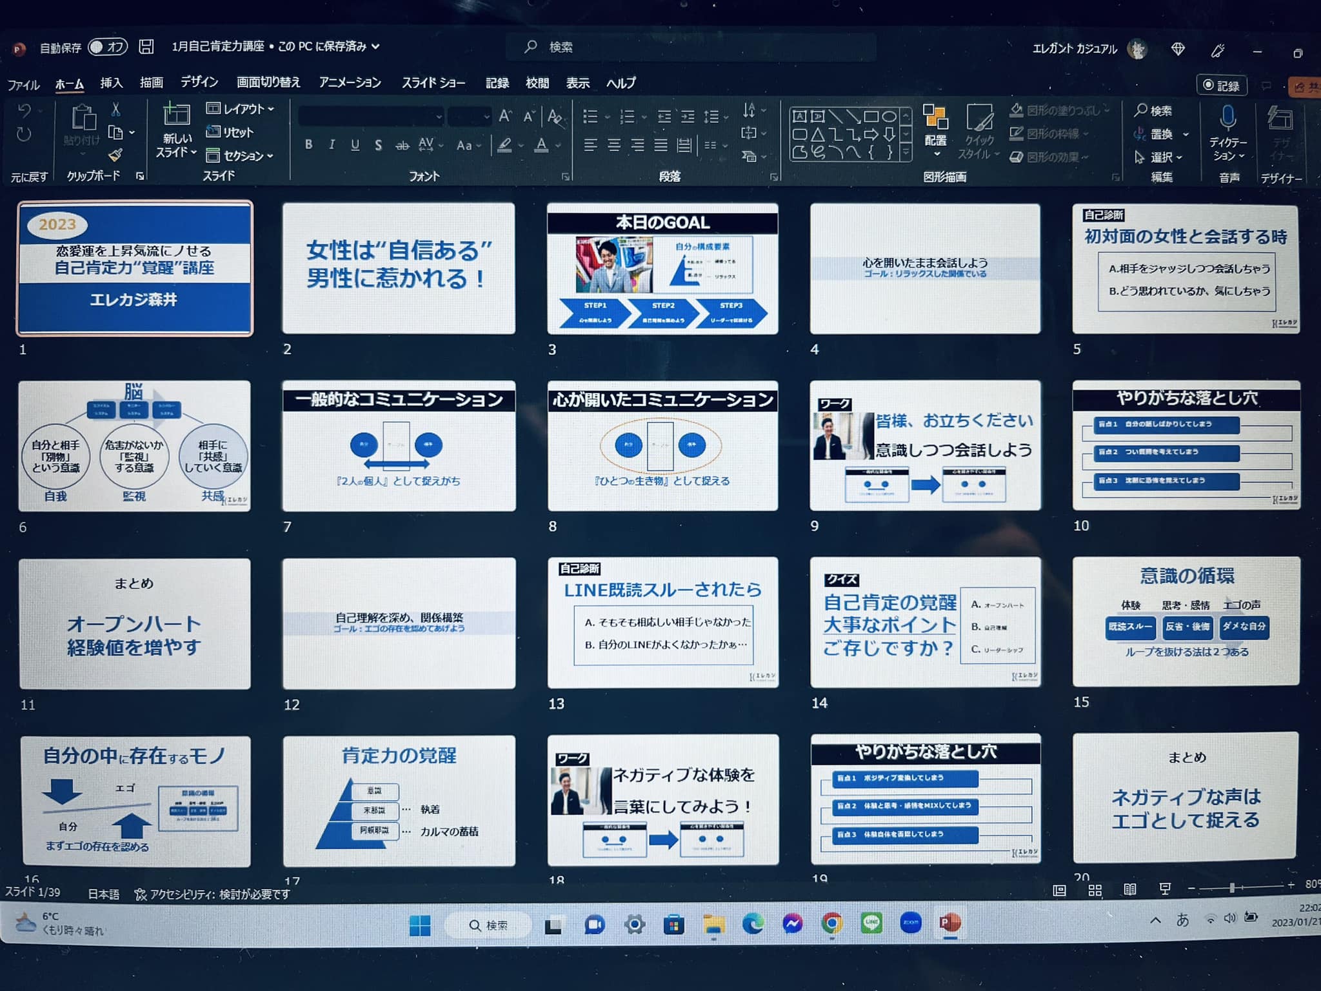Switch to the Slide Show (スライドショー) tab

[x=433, y=83]
